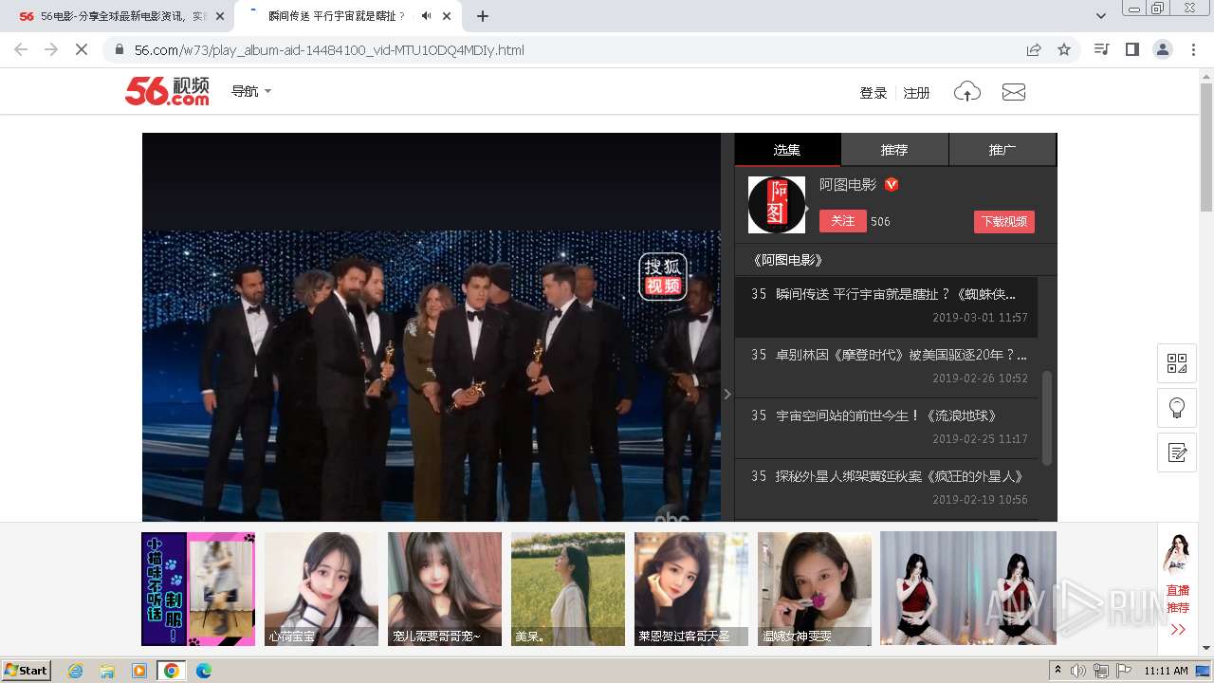Open the Chrome profile avatar

coord(1162,49)
